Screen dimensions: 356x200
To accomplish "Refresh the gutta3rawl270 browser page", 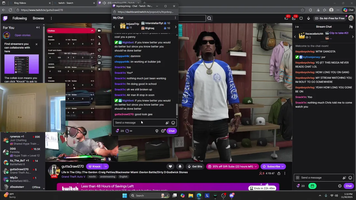I will tap(10, 10).
